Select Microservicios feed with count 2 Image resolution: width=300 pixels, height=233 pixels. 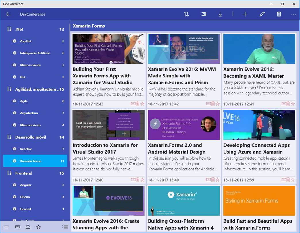pyautogui.click(x=35, y=65)
